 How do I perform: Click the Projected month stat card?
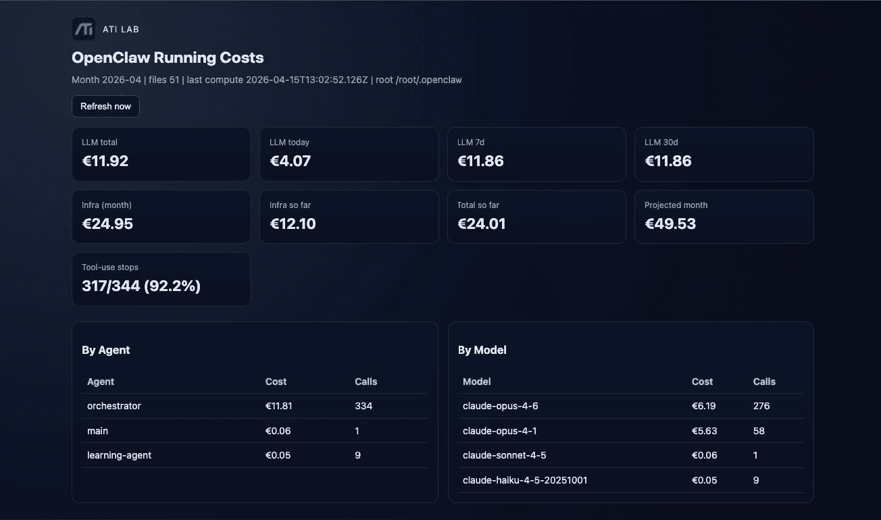coord(724,216)
